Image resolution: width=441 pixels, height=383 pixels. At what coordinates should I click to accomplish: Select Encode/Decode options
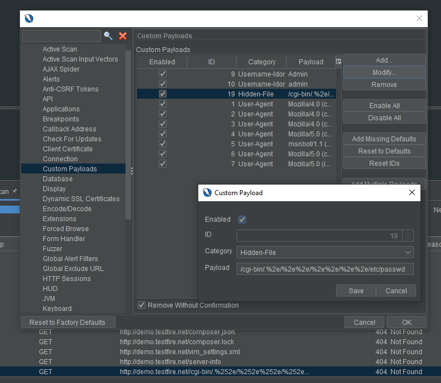coord(67,209)
